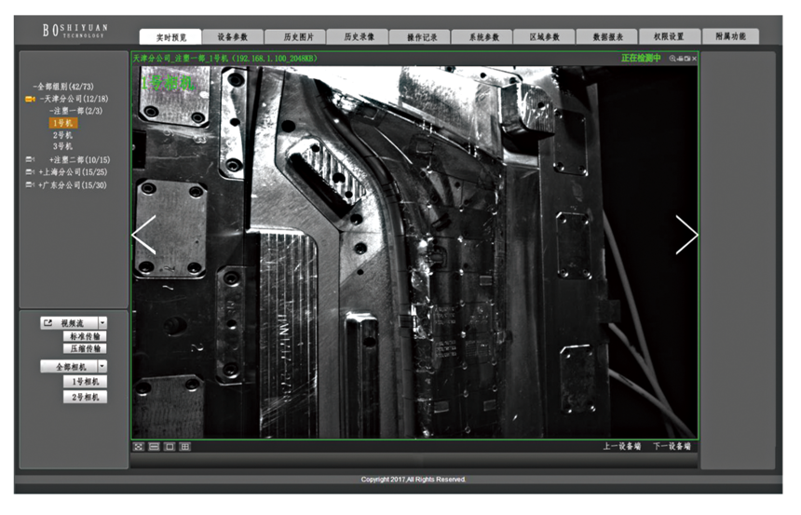
Task: Expand the 上海分公司(15/25) node
Action: click(x=73, y=172)
